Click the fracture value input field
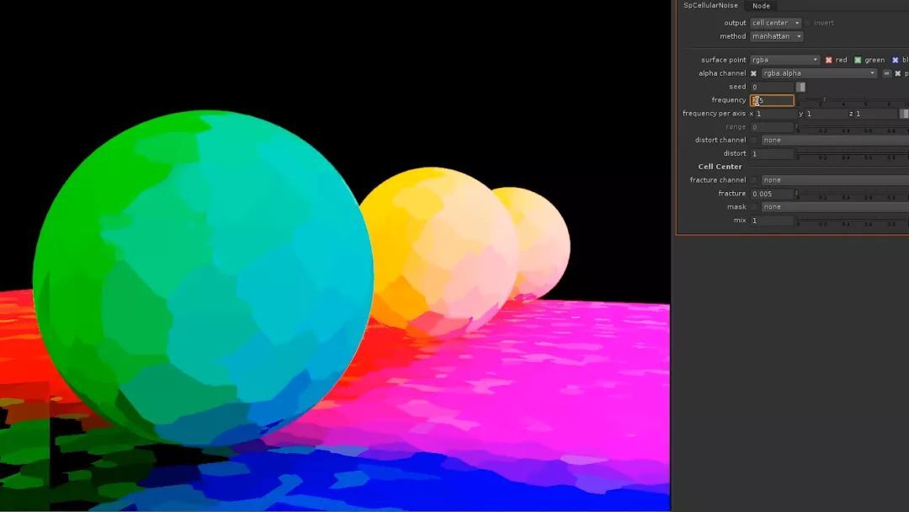 tap(772, 194)
